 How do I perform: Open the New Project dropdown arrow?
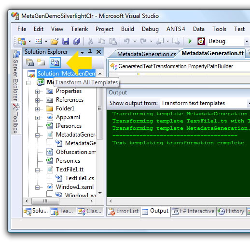click(29, 42)
